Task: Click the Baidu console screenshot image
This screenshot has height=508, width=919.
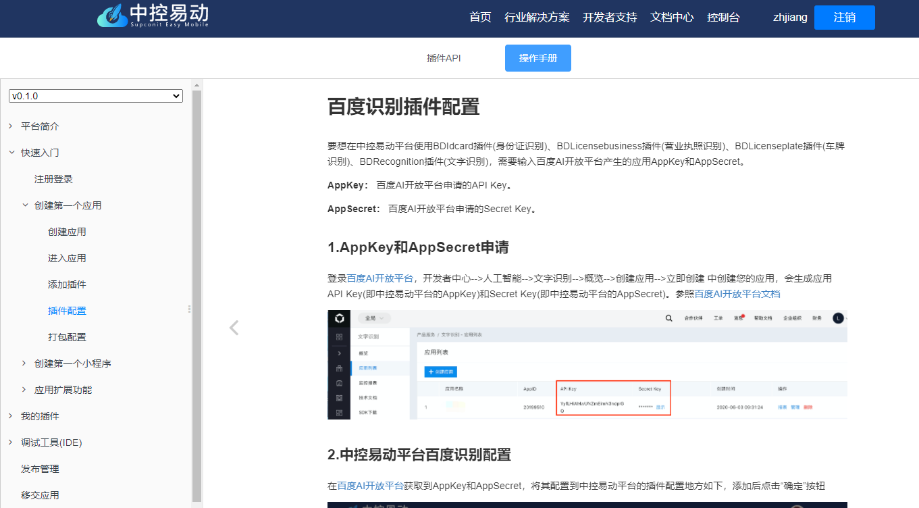Action: pos(587,365)
